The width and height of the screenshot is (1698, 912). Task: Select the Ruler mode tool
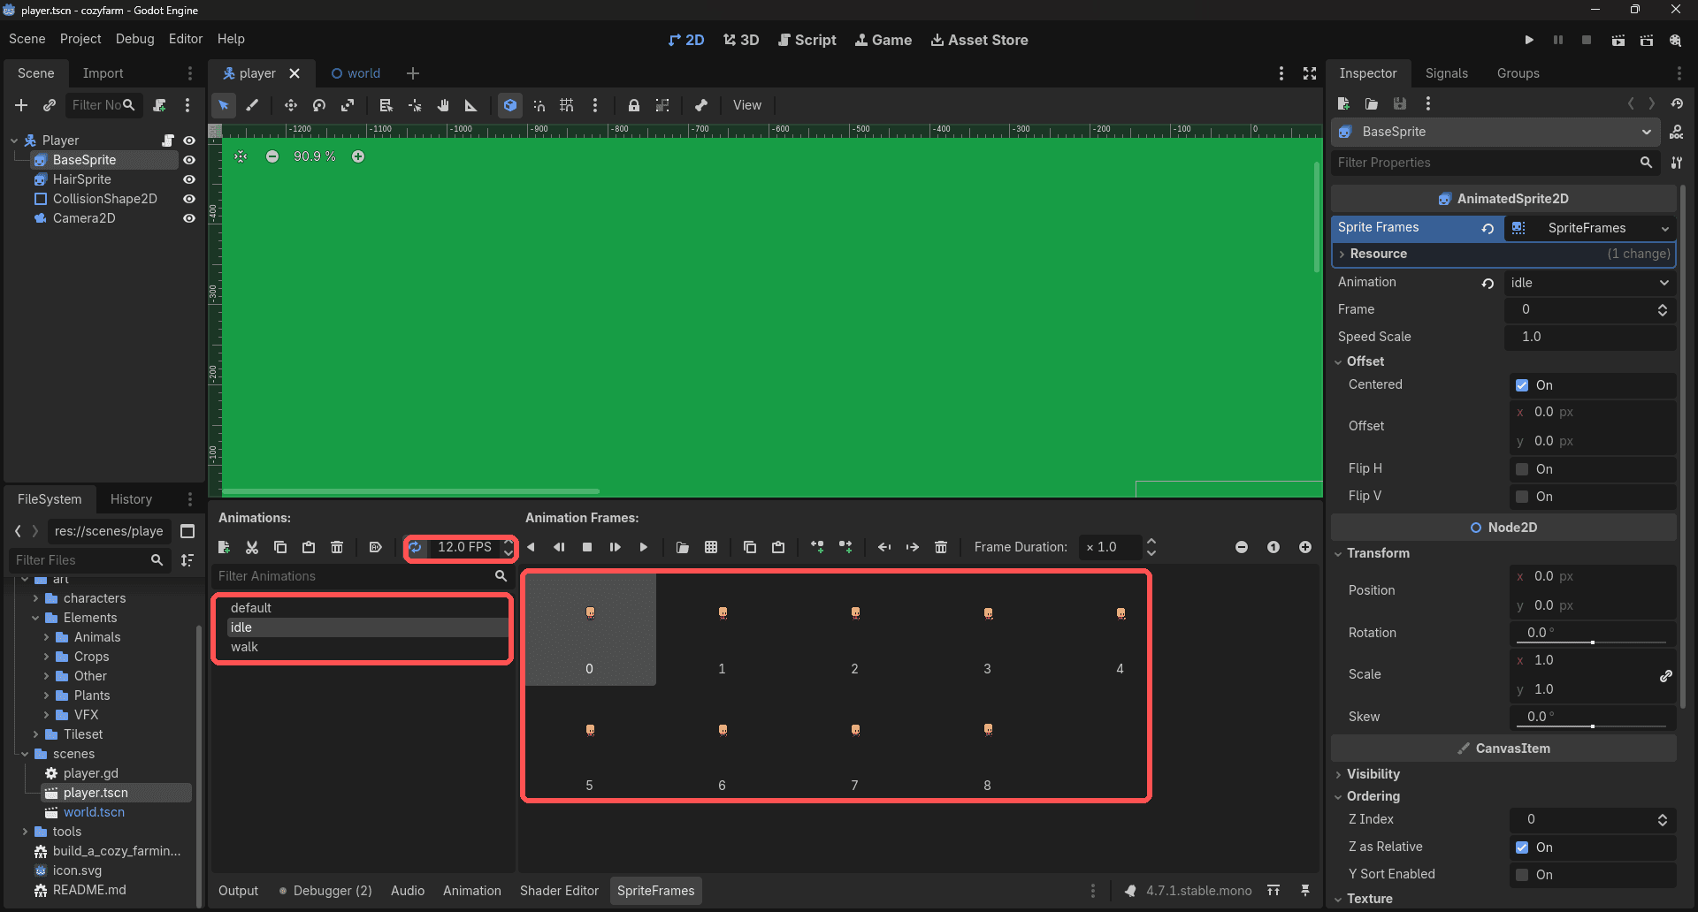(x=471, y=105)
